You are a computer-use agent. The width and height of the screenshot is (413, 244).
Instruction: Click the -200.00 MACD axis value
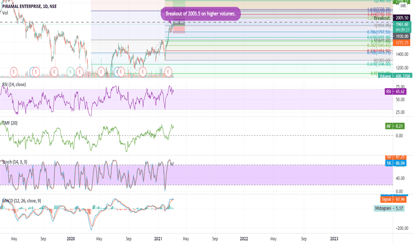(401, 228)
